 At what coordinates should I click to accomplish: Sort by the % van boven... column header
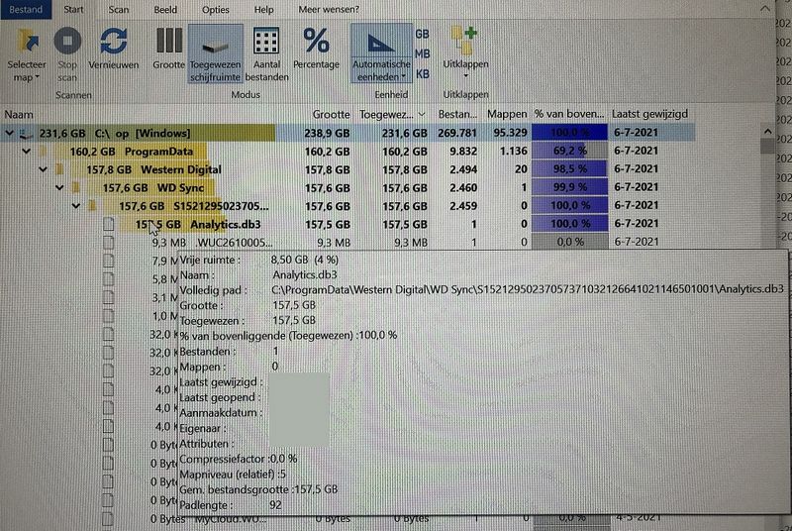pyautogui.click(x=569, y=115)
